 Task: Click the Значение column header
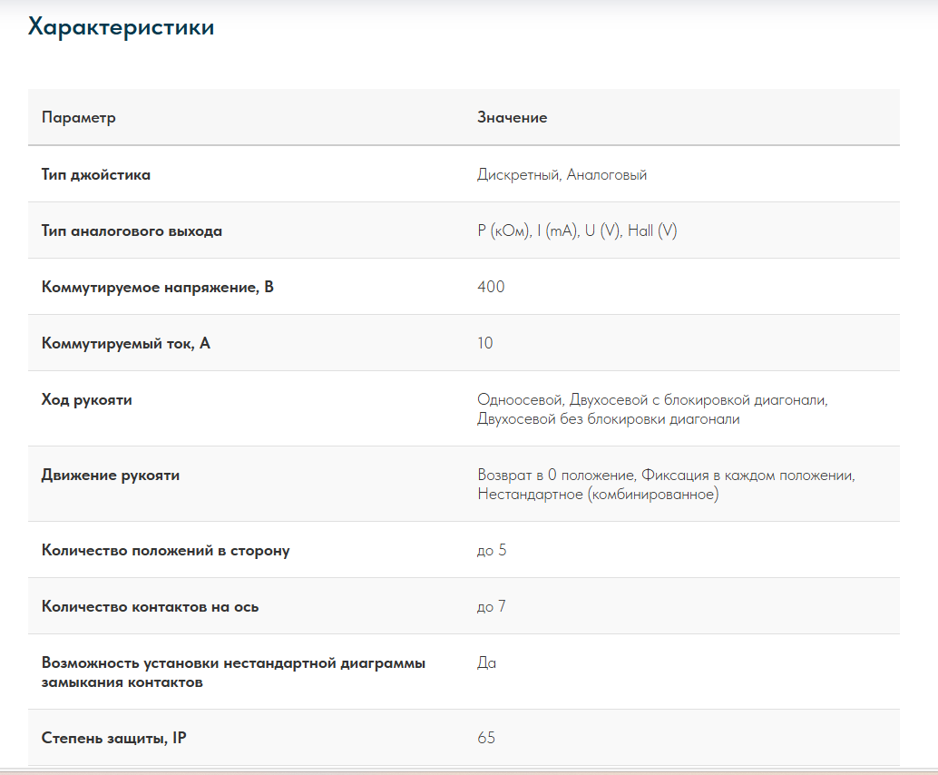512,118
